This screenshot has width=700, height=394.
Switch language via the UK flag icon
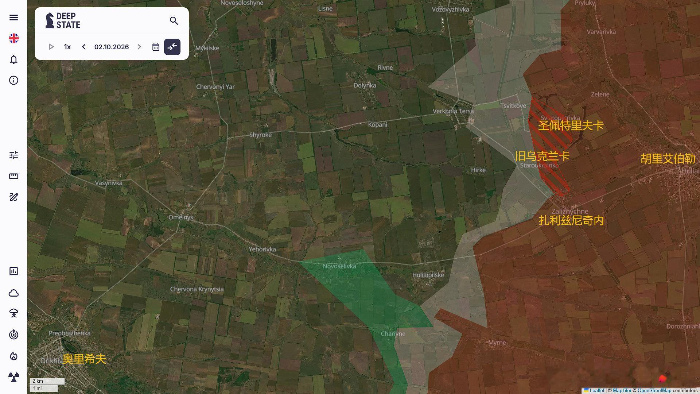(13, 38)
